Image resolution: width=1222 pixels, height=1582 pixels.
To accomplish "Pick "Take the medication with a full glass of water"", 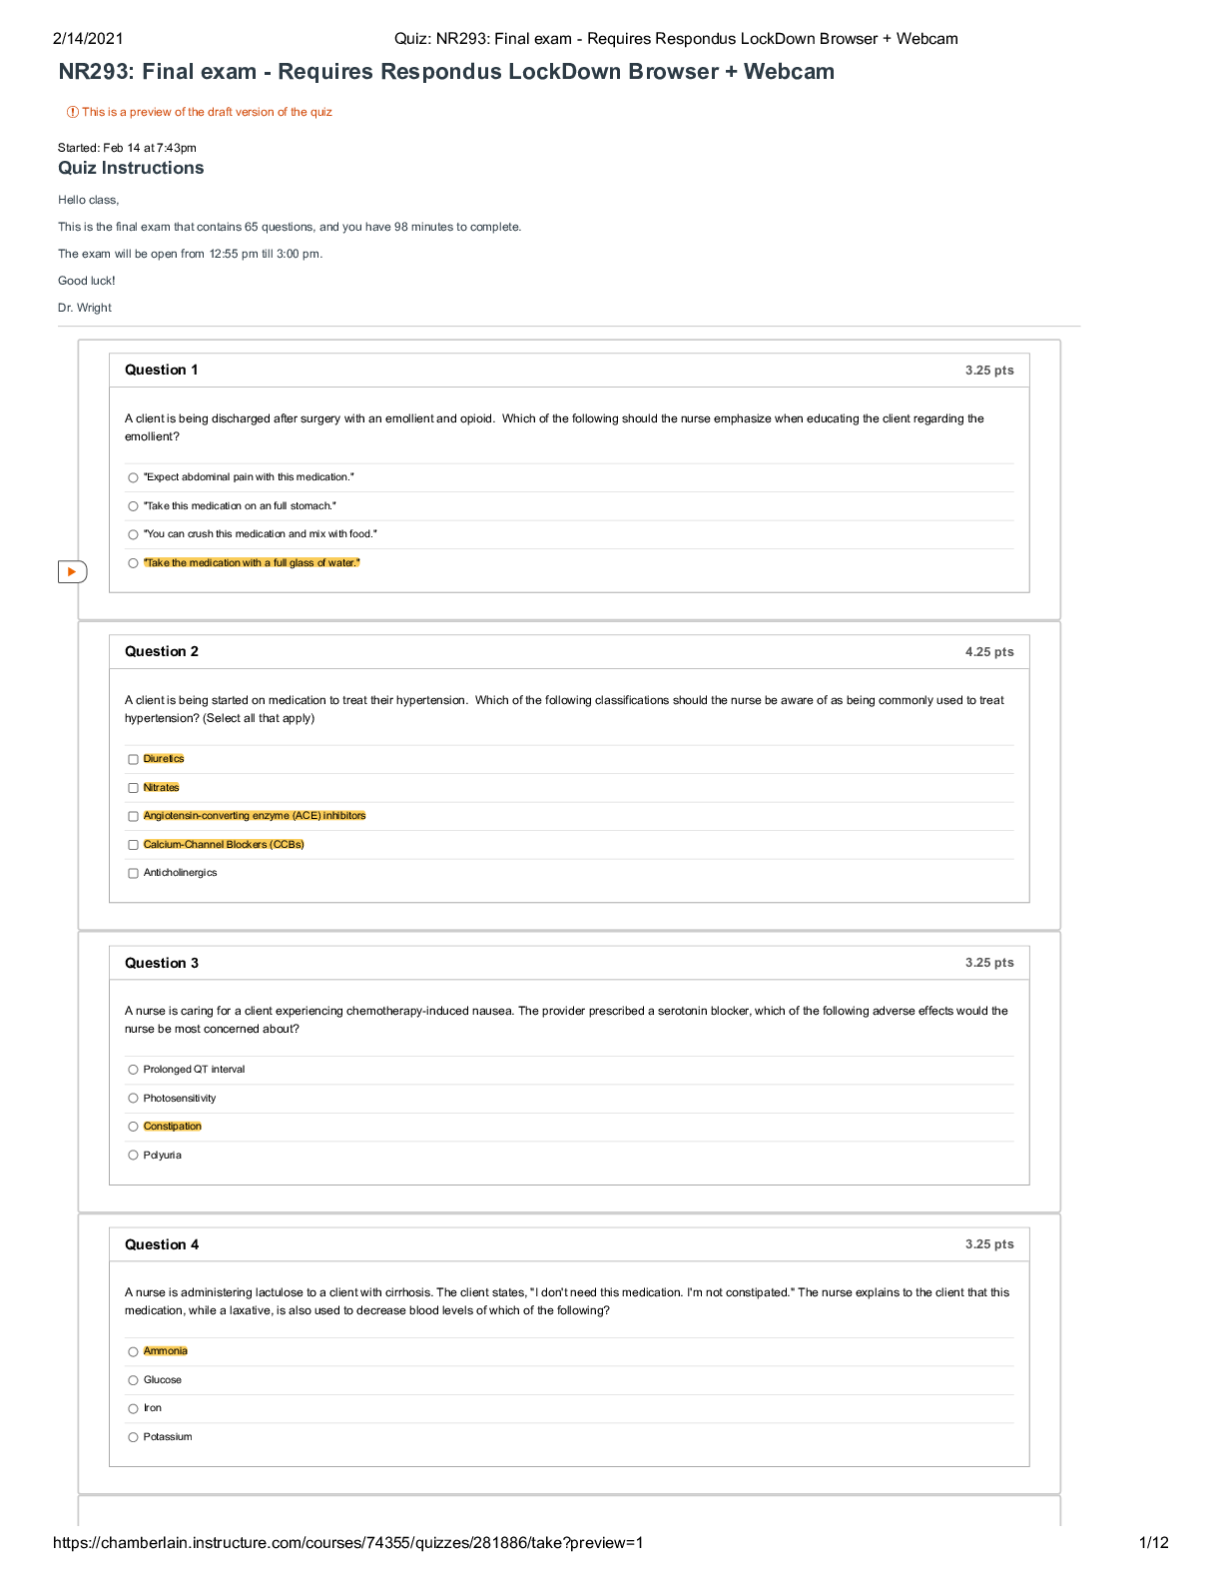I will click(x=133, y=563).
